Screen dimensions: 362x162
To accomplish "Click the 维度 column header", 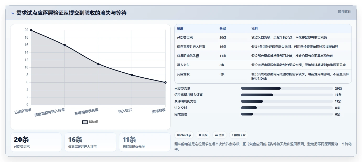I will pyautogui.click(x=180, y=28).
